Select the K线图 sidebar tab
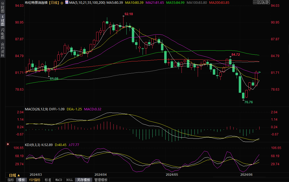This screenshot has height=182, width=289. (2, 21)
